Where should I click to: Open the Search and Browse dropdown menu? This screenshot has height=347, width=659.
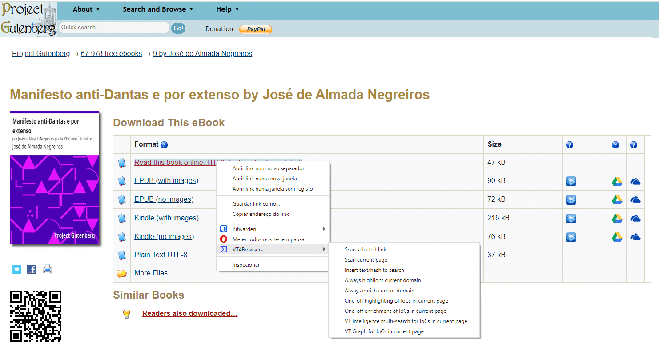click(x=158, y=9)
